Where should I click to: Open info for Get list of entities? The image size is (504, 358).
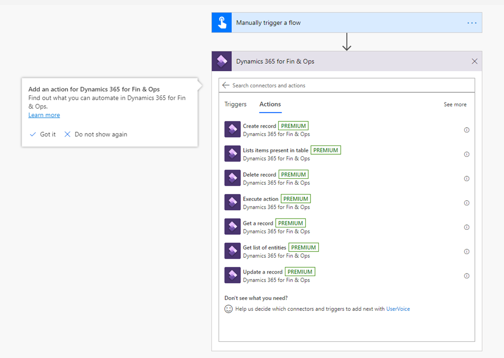[x=467, y=251]
